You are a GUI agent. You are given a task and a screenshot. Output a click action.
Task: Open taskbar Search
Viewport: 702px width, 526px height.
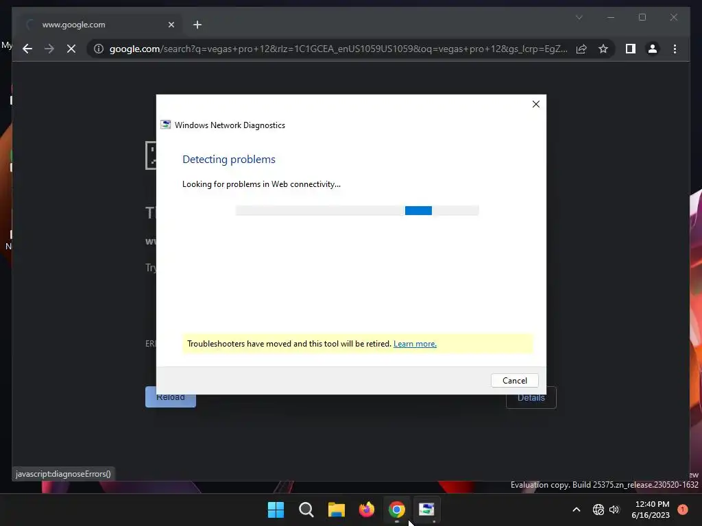point(306,510)
